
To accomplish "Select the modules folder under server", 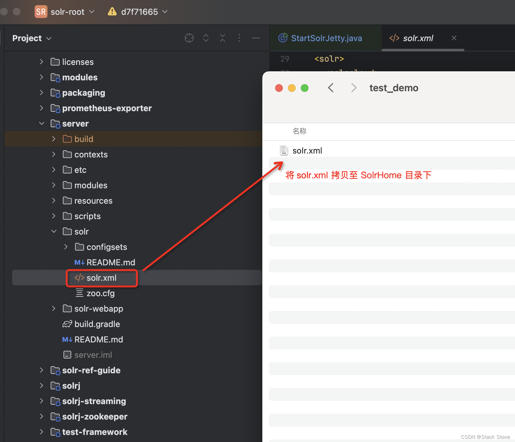I will tap(91, 185).
